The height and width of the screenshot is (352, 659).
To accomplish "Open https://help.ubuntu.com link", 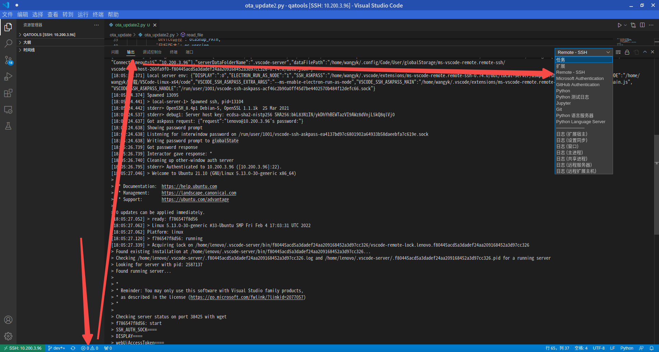I will point(189,186).
